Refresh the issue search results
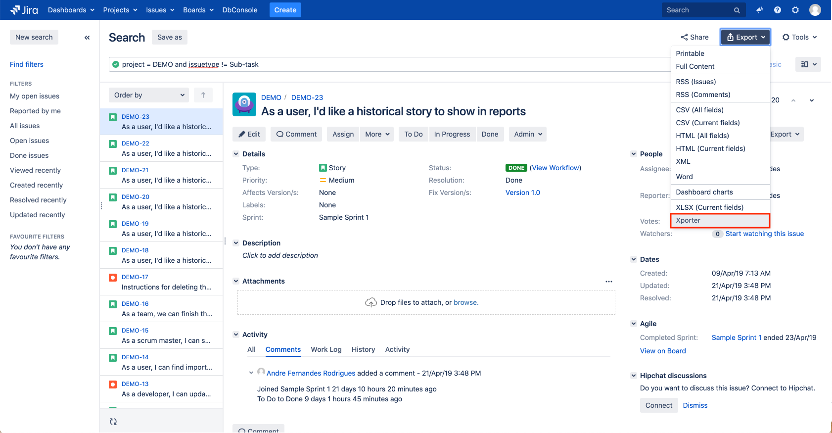Image resolution: width=832 pixels, height=433 pixels. [113, 422]
